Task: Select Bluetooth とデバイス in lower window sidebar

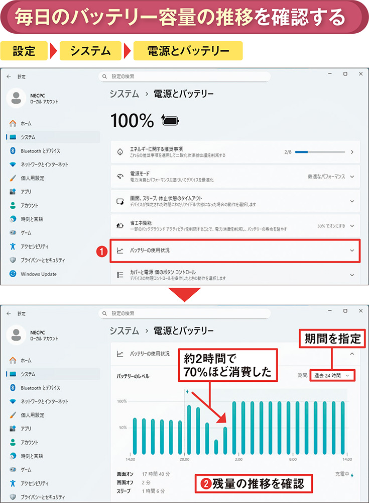Action: (x=53, y=388)
